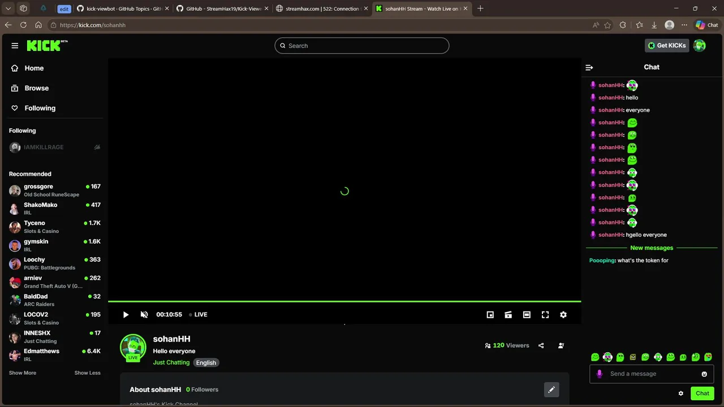The width and height of the screenshot is (724, 407).
Task: Open recommended channel Tyceno
Action: click(x=55, y=227)
